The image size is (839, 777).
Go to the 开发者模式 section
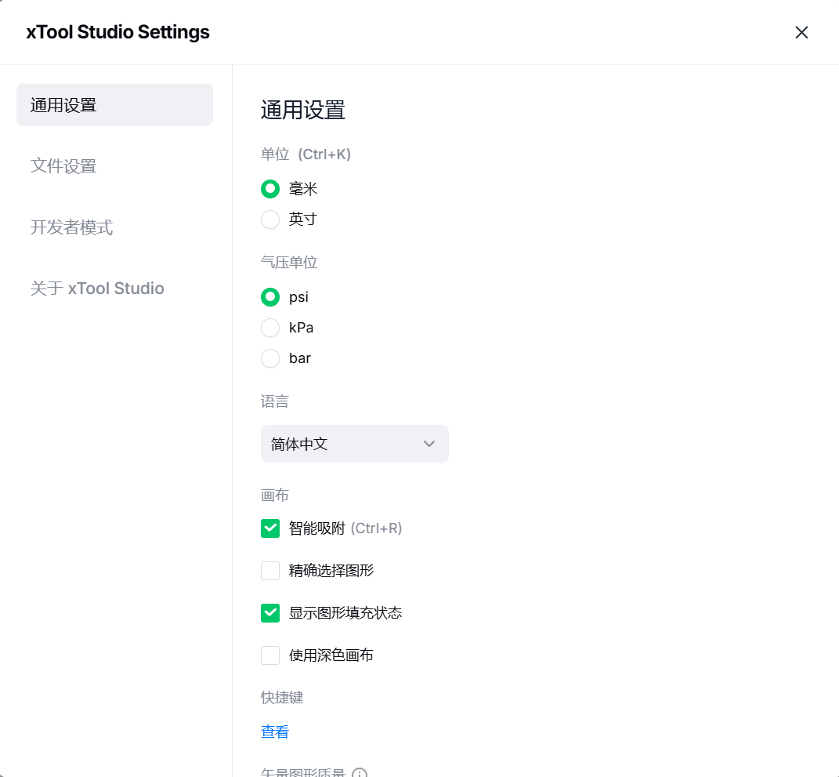(x=71, y=227)
